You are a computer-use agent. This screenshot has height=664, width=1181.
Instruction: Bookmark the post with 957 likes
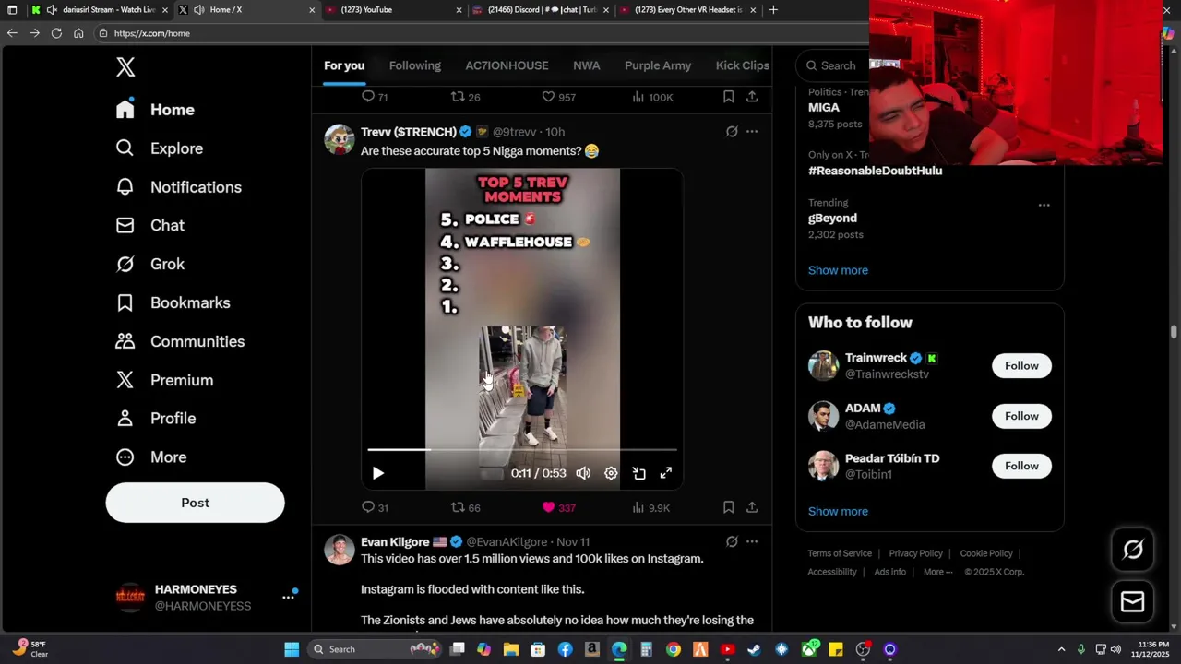tap(728, 97)
